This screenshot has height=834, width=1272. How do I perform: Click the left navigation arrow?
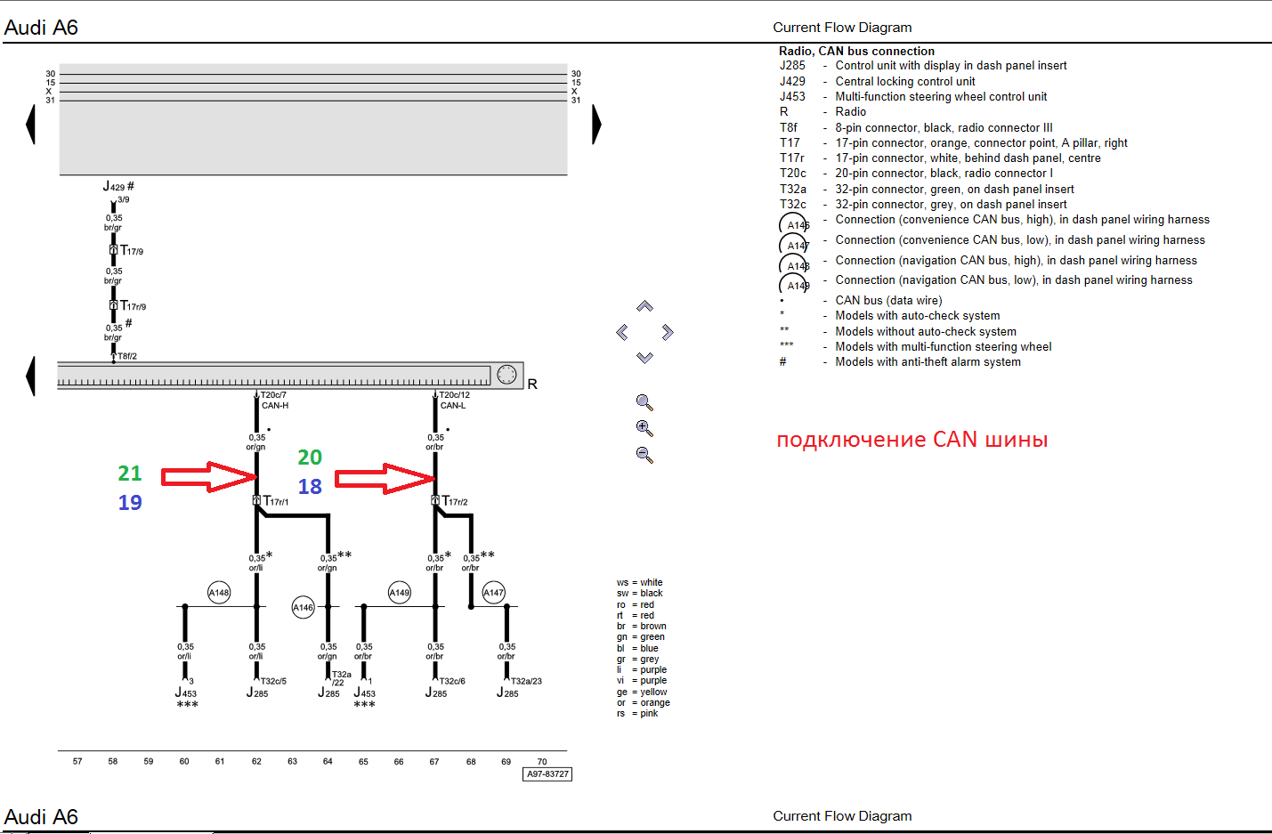click(x=622, y=332)
